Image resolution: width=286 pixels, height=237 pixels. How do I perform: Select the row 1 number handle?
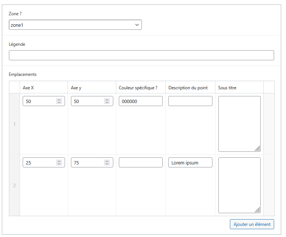[14, 124]
